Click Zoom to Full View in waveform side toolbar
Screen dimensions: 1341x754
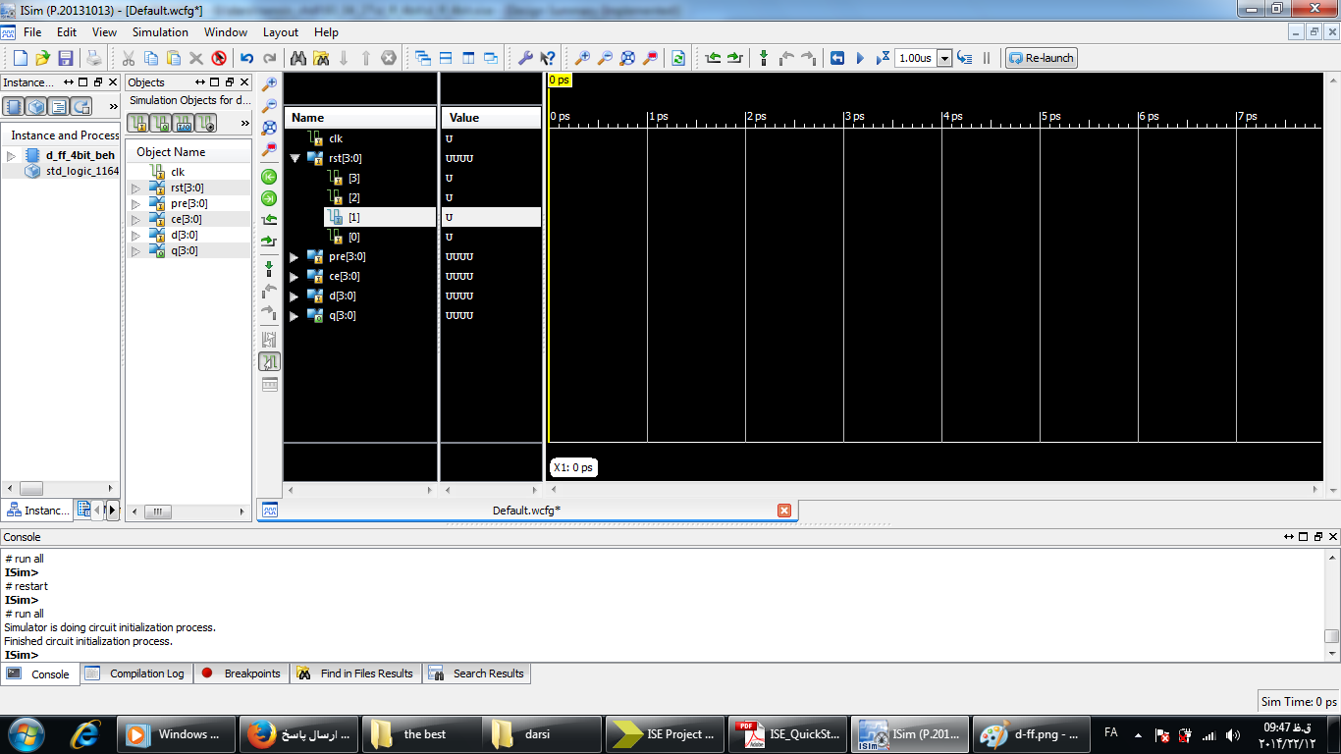(269, 128)
